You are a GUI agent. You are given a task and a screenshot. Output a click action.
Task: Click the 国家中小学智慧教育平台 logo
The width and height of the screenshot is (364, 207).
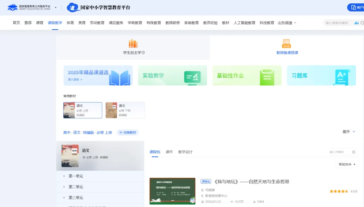click(x=98, y=7)
